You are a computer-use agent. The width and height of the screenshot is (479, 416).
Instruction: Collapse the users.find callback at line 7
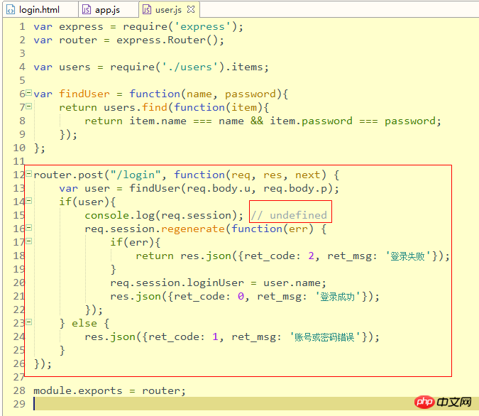(28, 106)
